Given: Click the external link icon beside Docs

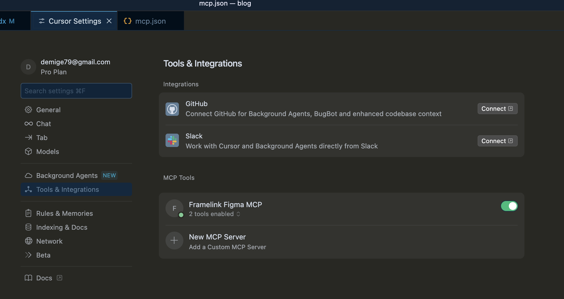Looking at the screenshot, I should [59, 278].
